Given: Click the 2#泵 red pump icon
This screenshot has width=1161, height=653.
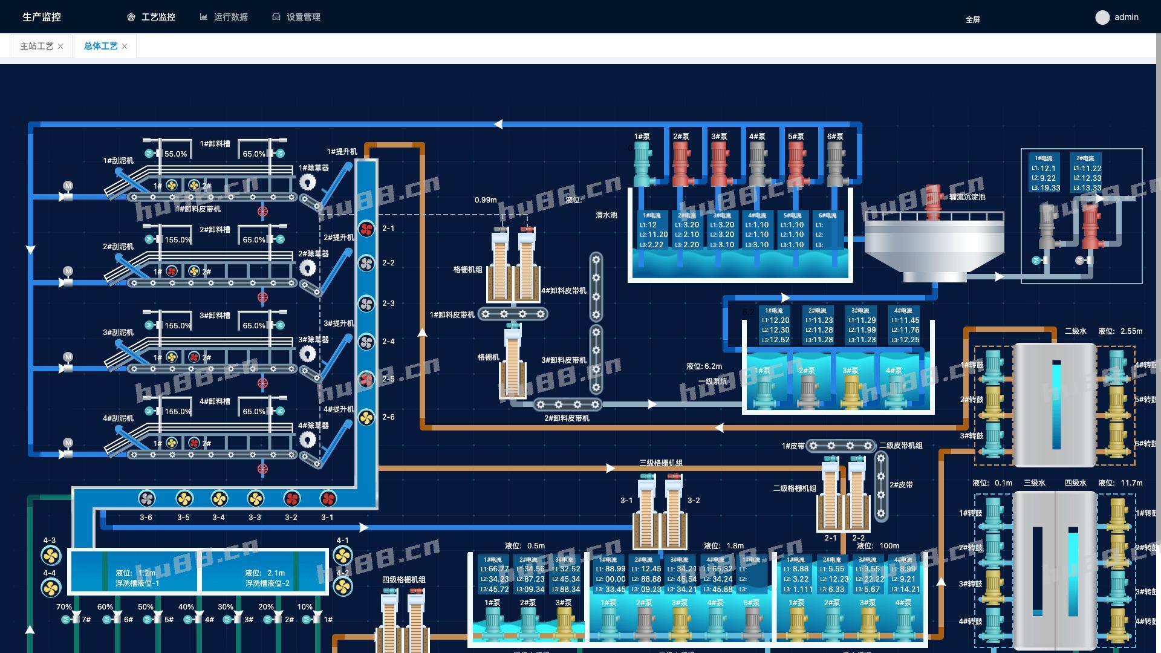Looking at the screenshot, I should pyautogui.click(x=681, y=163).
